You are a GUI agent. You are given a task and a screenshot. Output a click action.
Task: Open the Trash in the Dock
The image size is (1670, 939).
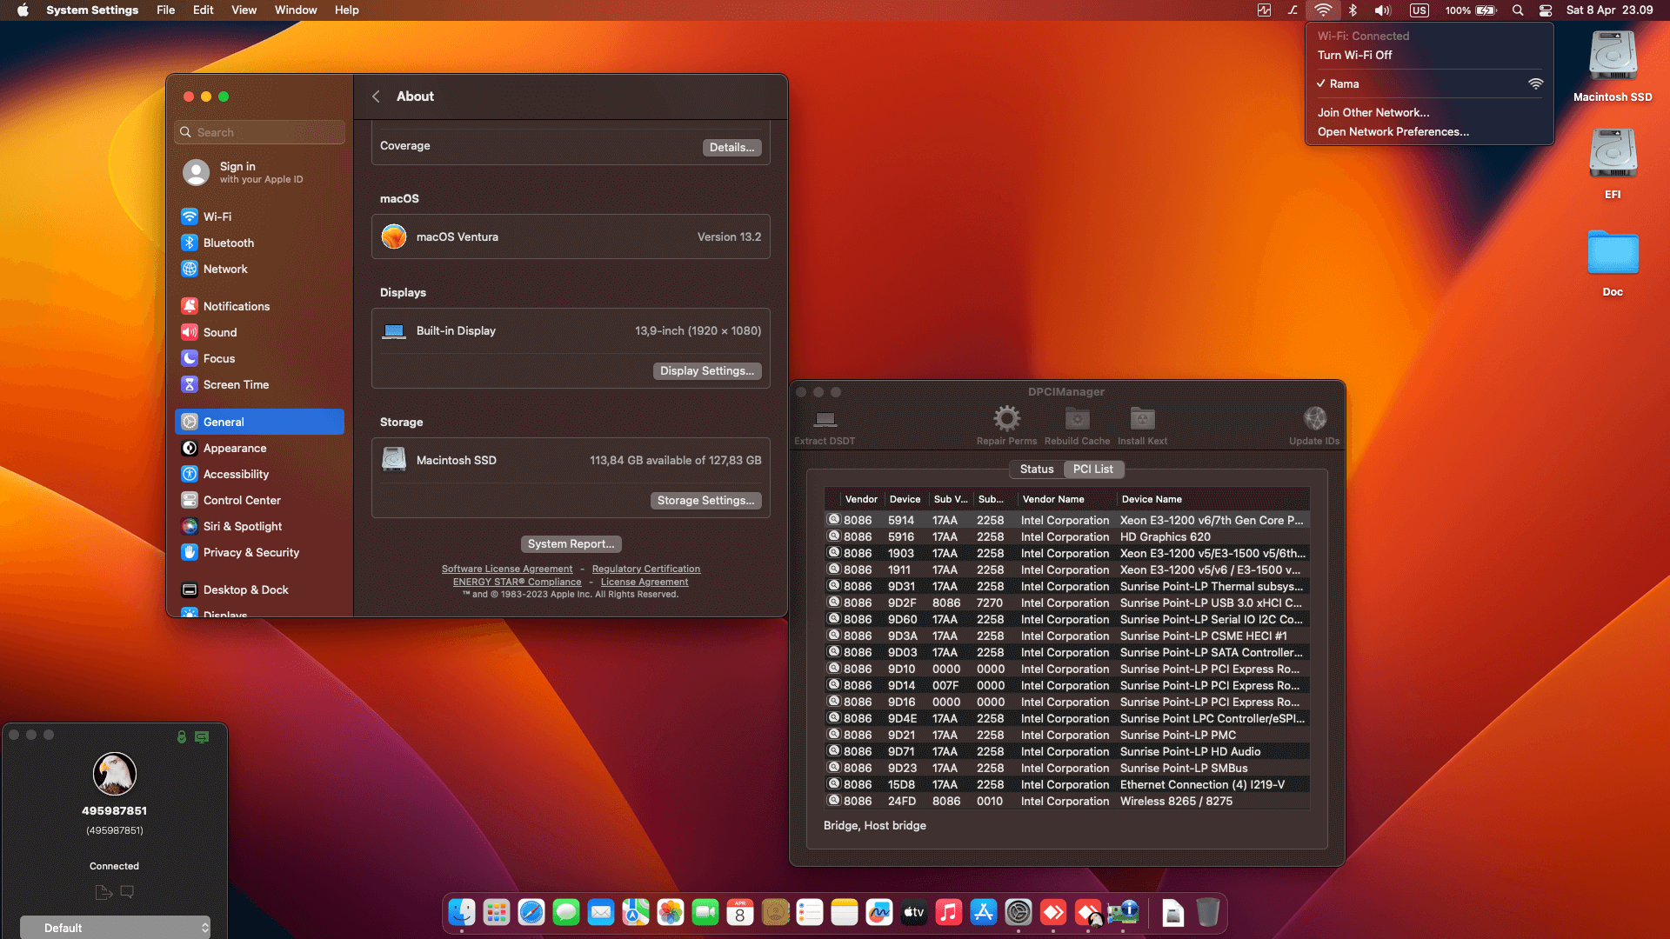1207,912
